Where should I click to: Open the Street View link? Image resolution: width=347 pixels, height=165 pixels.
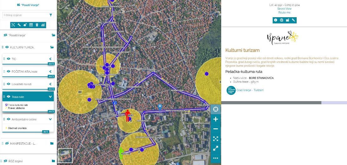tap(284, 9)
